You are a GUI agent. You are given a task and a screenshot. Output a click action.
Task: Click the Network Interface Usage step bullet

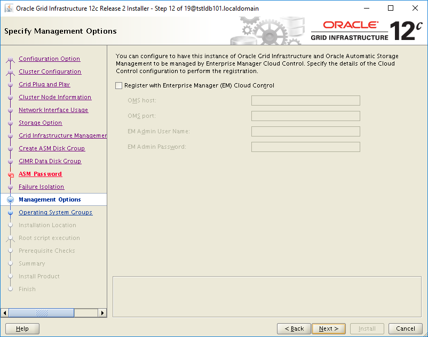click(10, 110)
